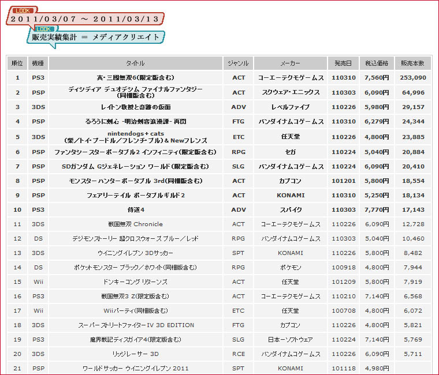The width and height of the screenshot is (439, 375).
Task: Click release date 110210
Action: click(x=344, y=297)
